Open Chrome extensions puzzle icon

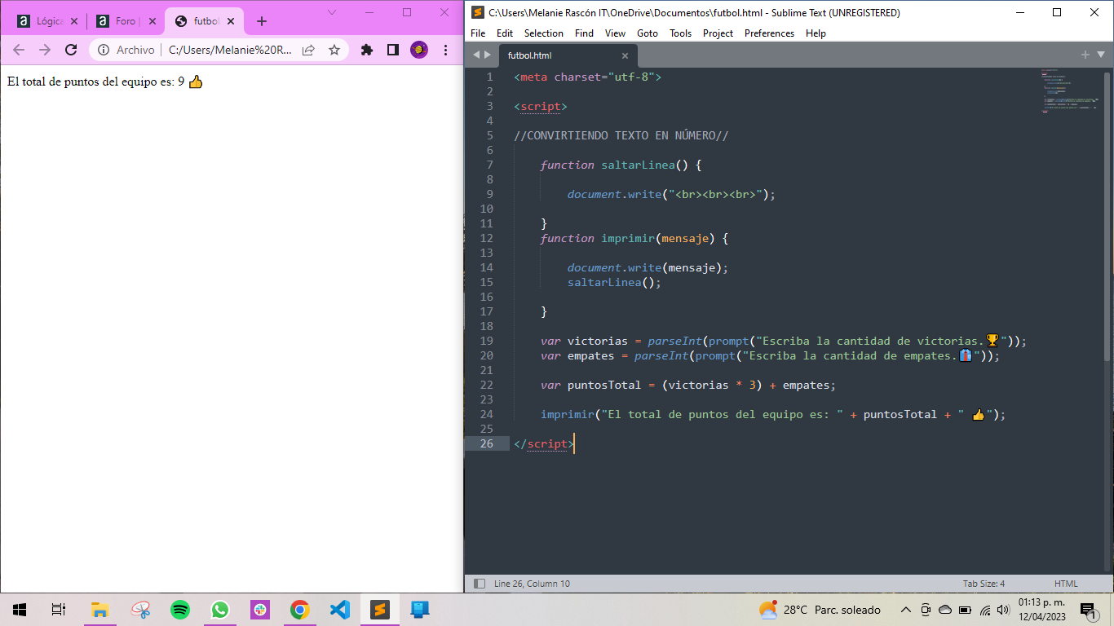(367, 50)
